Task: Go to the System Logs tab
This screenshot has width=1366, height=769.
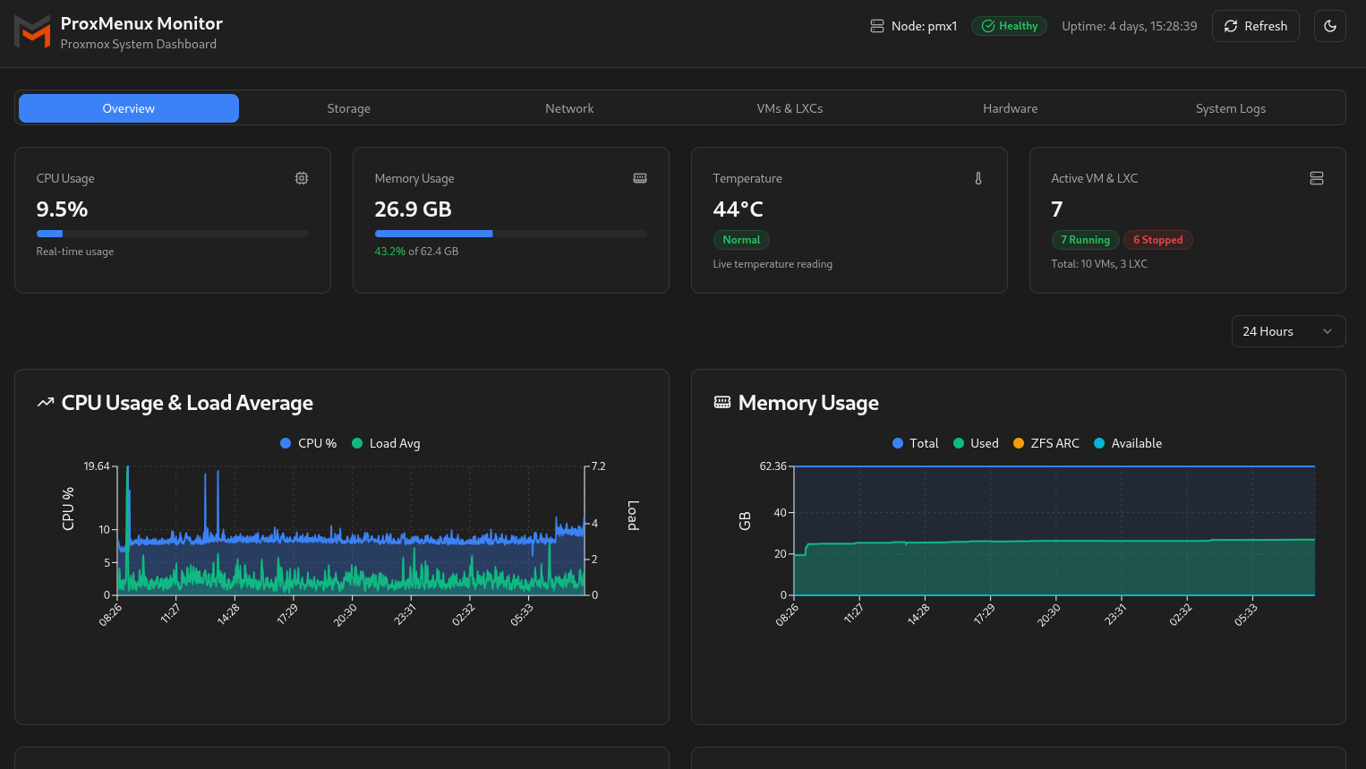Action: [1230, 108]
